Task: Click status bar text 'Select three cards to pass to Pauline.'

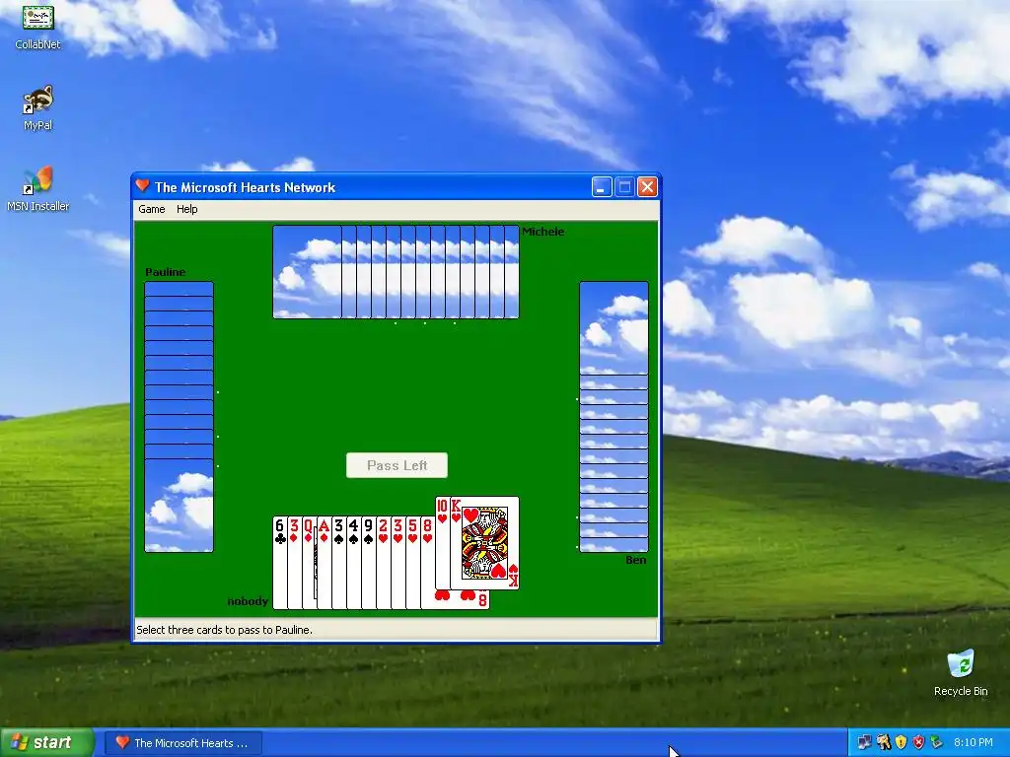Action: click(x=224, y=630)
